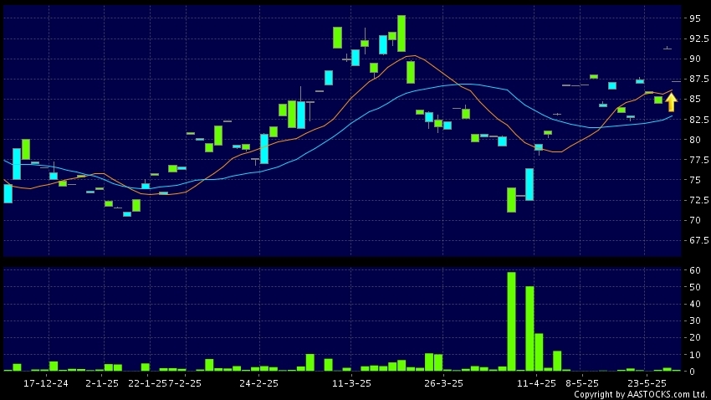Click the 40 volume axis label
The height and width of the screenshot is (400, 711).
click(x=694, y=304)
